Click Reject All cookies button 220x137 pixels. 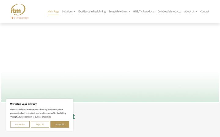tap(40, 124)
